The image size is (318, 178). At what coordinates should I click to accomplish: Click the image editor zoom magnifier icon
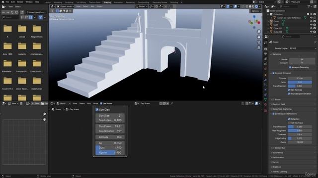click(x=44, y=114)
